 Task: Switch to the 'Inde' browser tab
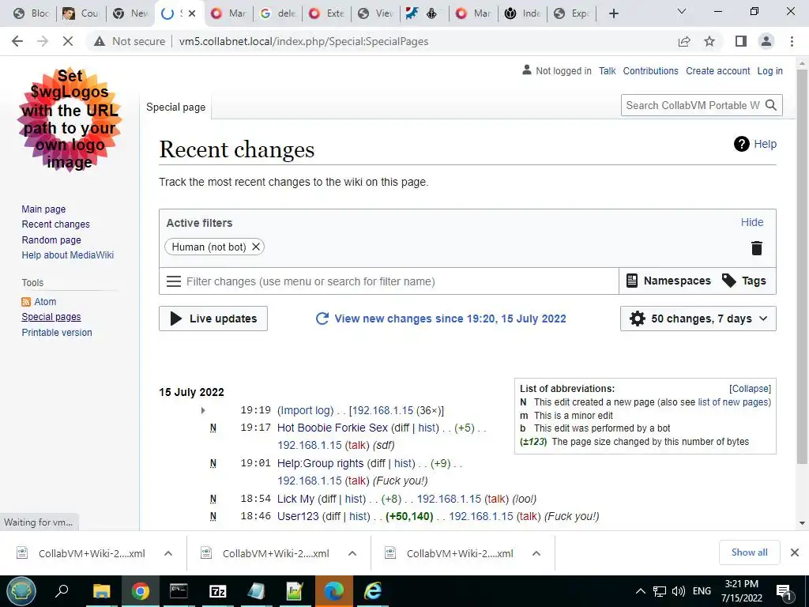pos(523,13)
